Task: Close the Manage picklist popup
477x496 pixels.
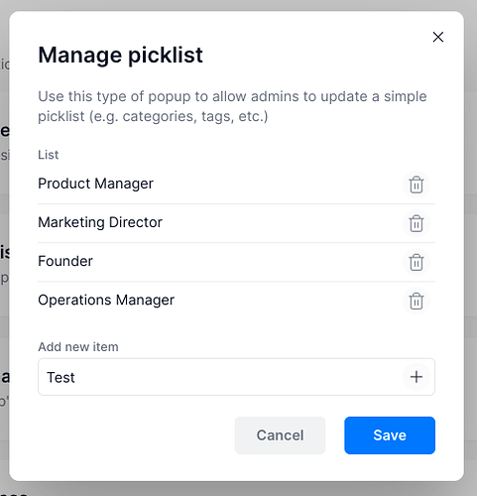Action: [x=438, y=37]
